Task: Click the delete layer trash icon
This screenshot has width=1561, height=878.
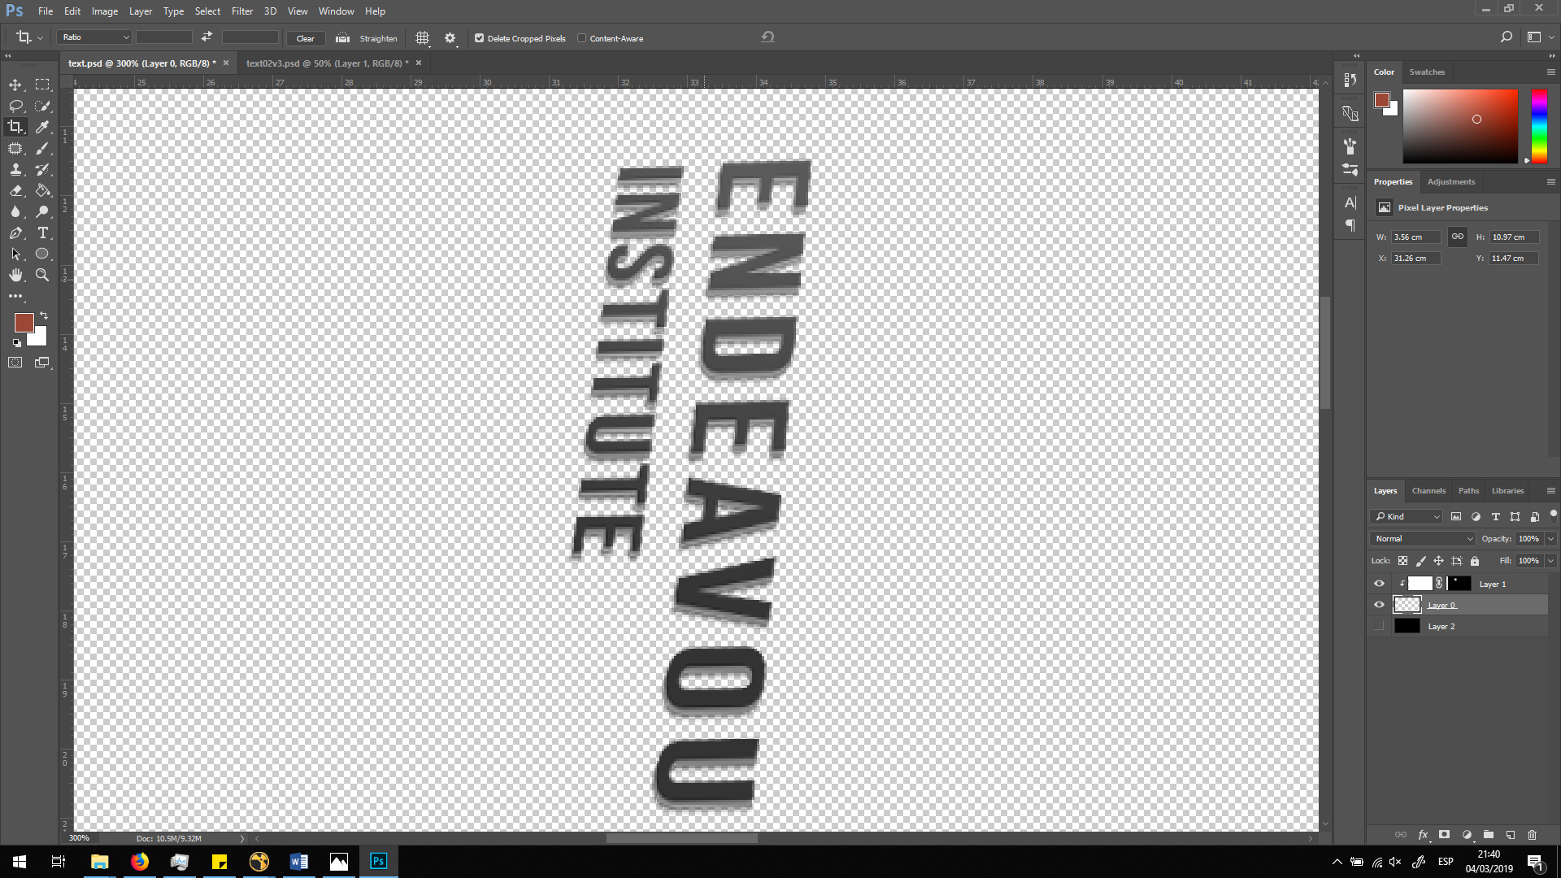Action: [1532, 835]
